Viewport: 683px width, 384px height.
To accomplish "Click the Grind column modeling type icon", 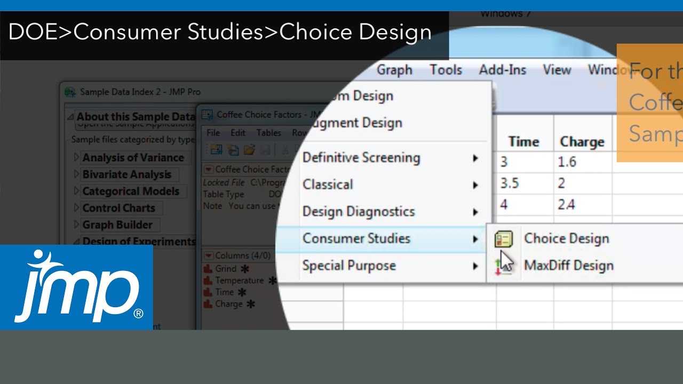I will pos(208,269).
